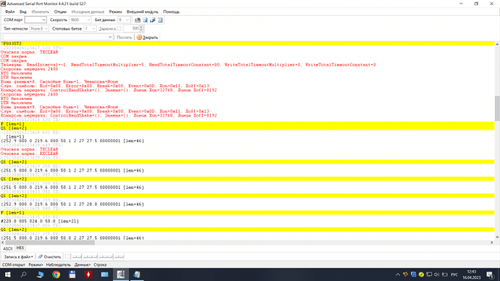The image size is (500, 281).
Task: Toggle the Задержка checkbox
Action: 119,29
